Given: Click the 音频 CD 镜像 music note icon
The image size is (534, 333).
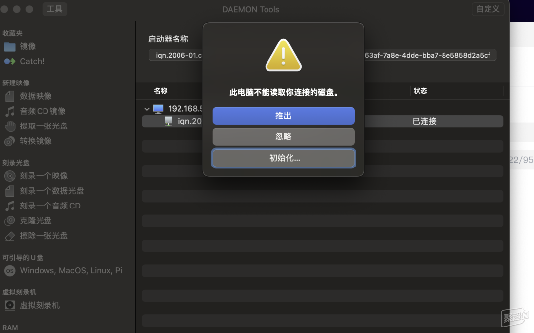Looking at the screenshot, I should pos(10,111).
